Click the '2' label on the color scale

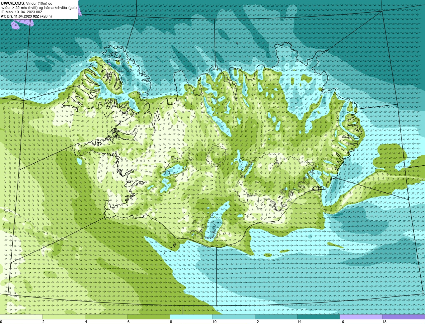click(43, 322)
